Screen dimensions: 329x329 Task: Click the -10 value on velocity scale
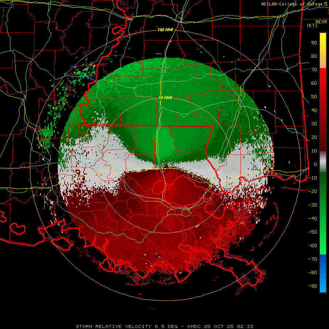[x=313, y=178]
